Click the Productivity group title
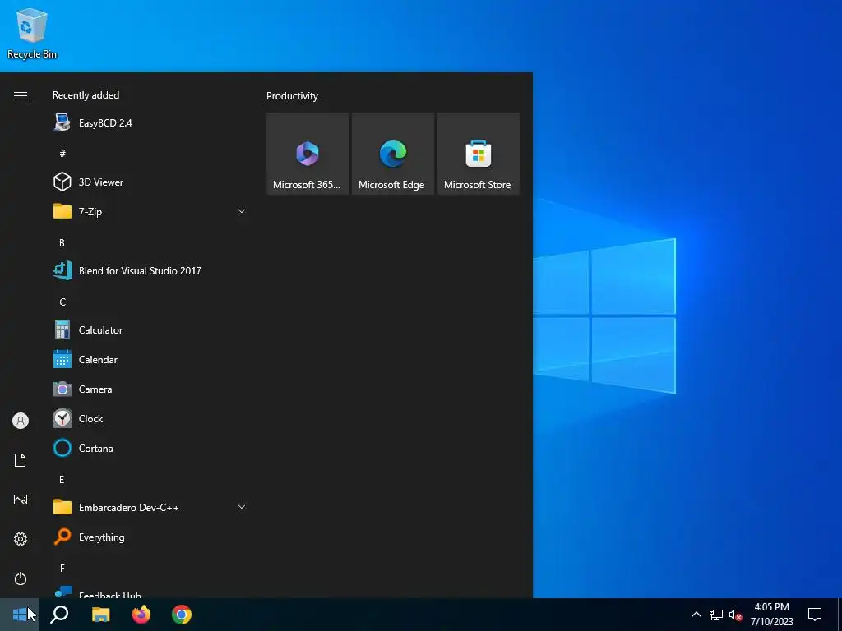Viewport: 842px width, 631px height. (292, 96)
